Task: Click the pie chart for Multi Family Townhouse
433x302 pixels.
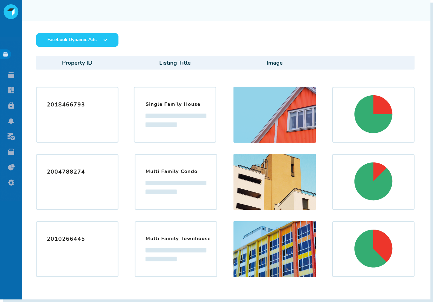Action: tap(373, 248)
